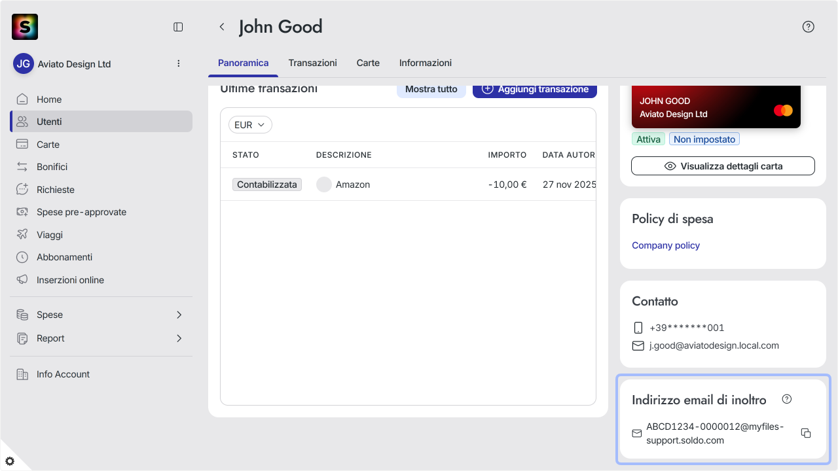
Task: Open the settings gear in the corner
Action: (x=10, y=461)
